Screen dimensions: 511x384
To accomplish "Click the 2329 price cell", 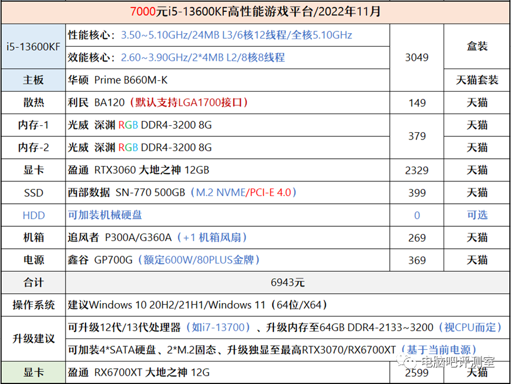I will (x=417, y=170).
